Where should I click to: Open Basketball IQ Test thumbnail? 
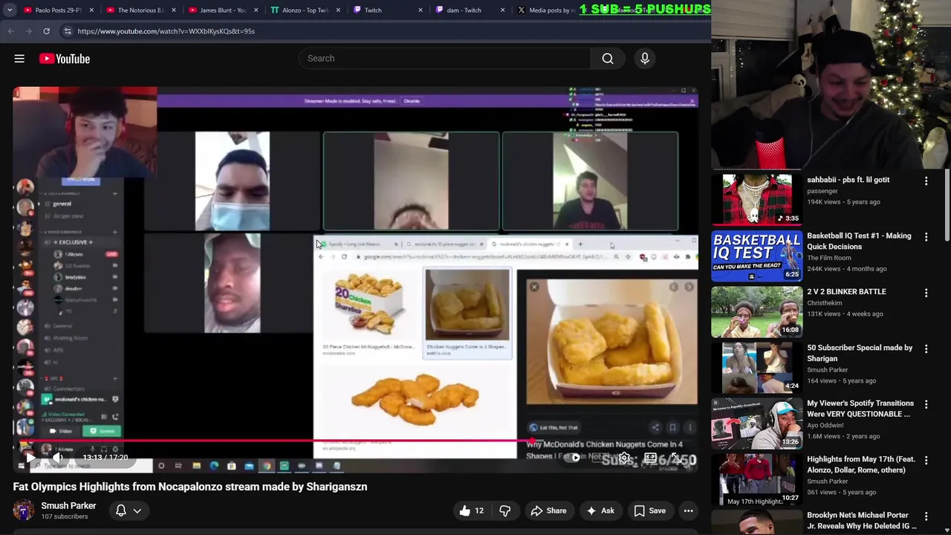coord(757,256)
